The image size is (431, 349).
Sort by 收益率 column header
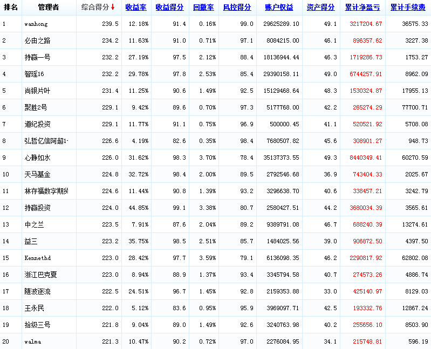coord(136,8)
